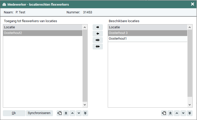Click export icon under the left list
This screenshot has height=120, width=197.
(59, 113)
